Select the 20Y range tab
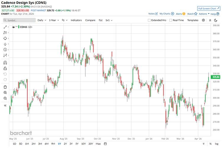The width and height of the screenshot is (222, 148). tap(91, 144)
